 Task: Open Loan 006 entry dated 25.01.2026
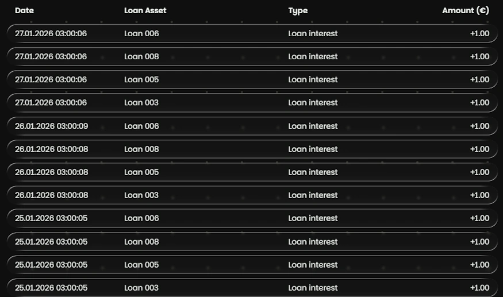252,218
